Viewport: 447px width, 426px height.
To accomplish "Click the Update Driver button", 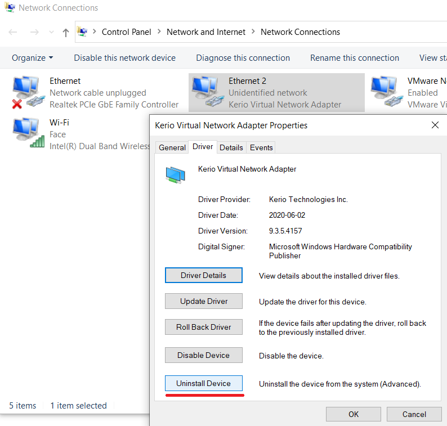I will click(x=204, y=301).
